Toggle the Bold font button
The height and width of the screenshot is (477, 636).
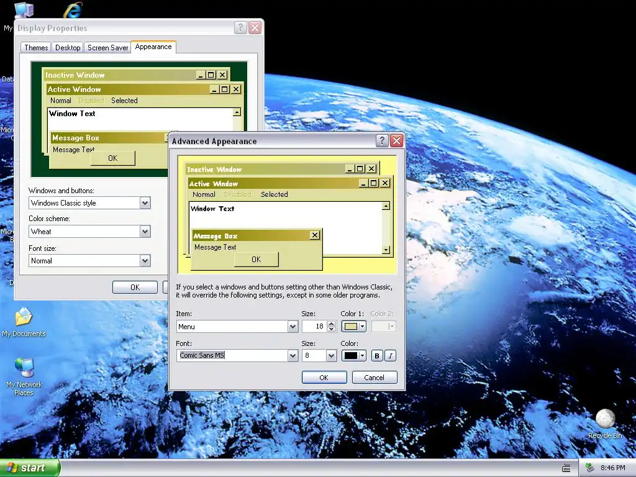(377, 356)
